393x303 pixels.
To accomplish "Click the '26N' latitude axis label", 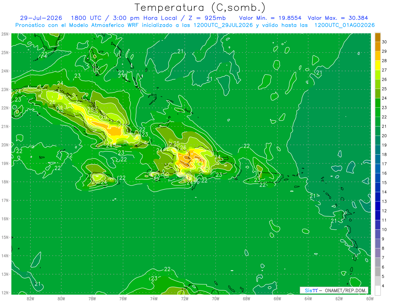I will [x=5, y=34].
